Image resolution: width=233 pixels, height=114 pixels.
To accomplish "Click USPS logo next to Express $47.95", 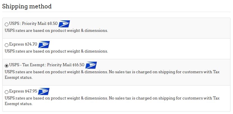I will pos(43,92).
